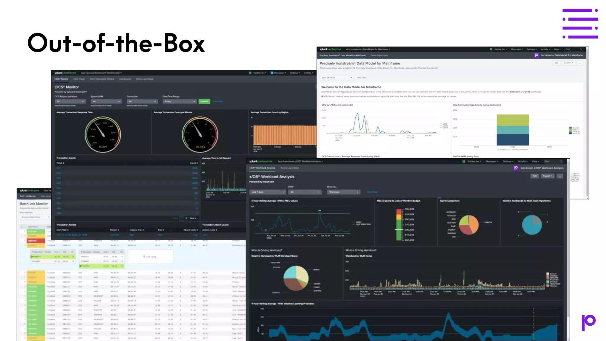The height and width of the screenshot is (341, 606).
Task: Click the Edit button in Data Model dashboard
Action: [556, 63]
